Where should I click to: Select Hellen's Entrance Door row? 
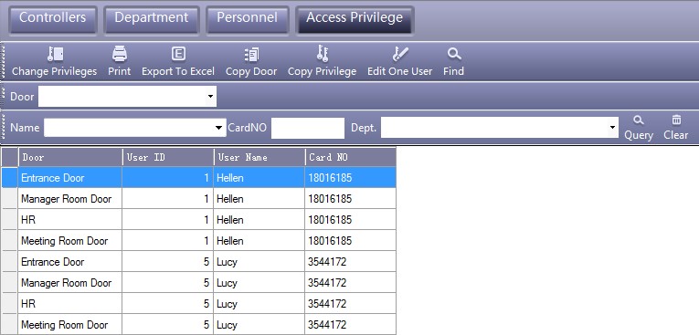[199, 178]
